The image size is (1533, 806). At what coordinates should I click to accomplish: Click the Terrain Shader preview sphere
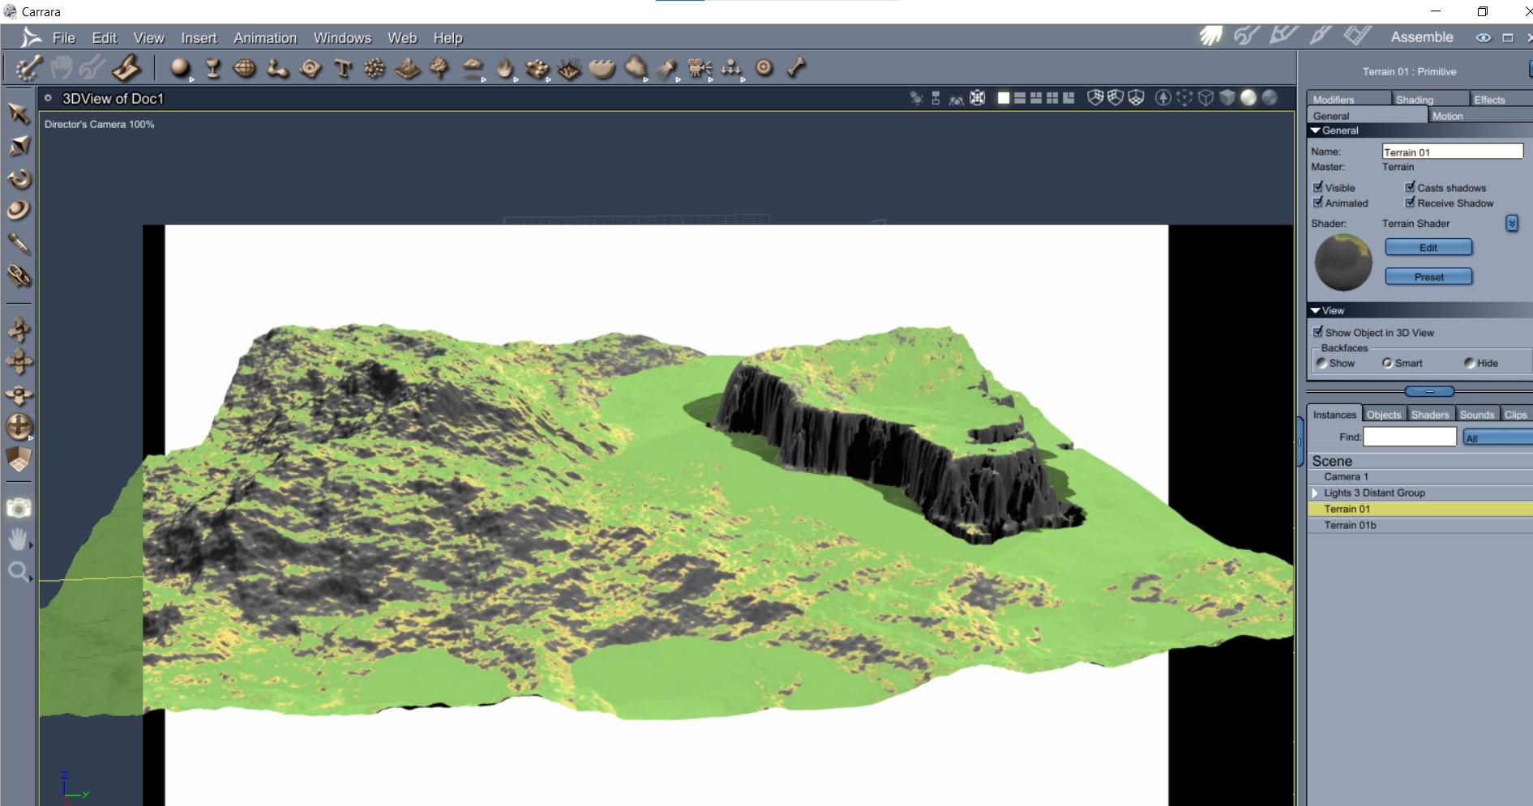(x=1343, y=262)
